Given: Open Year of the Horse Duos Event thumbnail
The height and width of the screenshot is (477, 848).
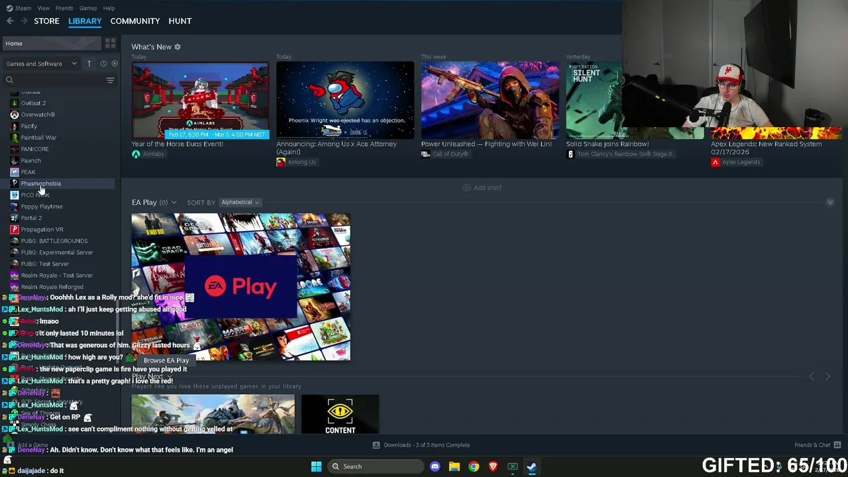Looking at the screenshot, I should point(200,101).
